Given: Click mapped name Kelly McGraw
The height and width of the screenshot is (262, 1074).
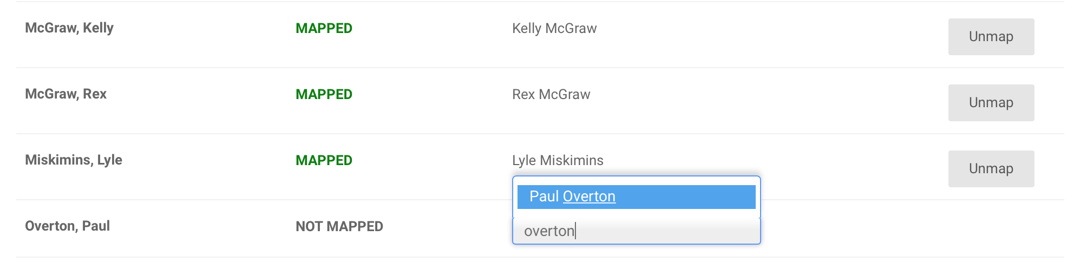Looking at the screenshot, I should coord(554,28).
